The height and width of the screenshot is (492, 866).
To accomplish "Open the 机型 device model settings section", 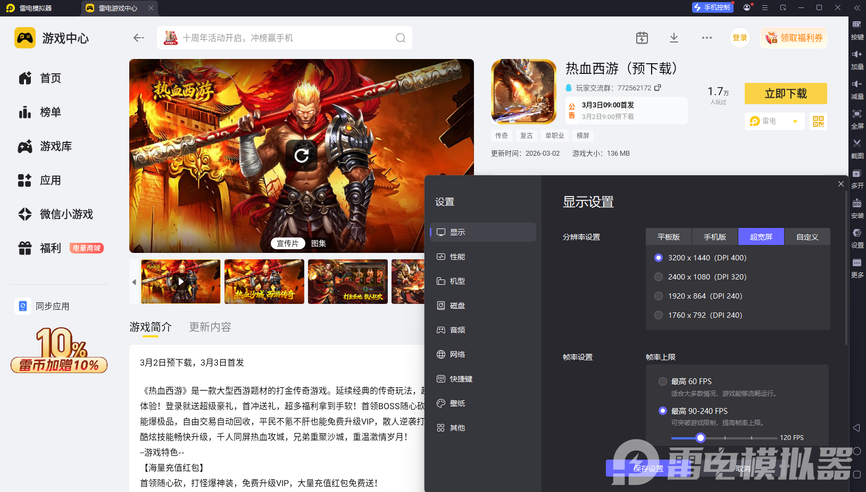I will click(483, 281).
